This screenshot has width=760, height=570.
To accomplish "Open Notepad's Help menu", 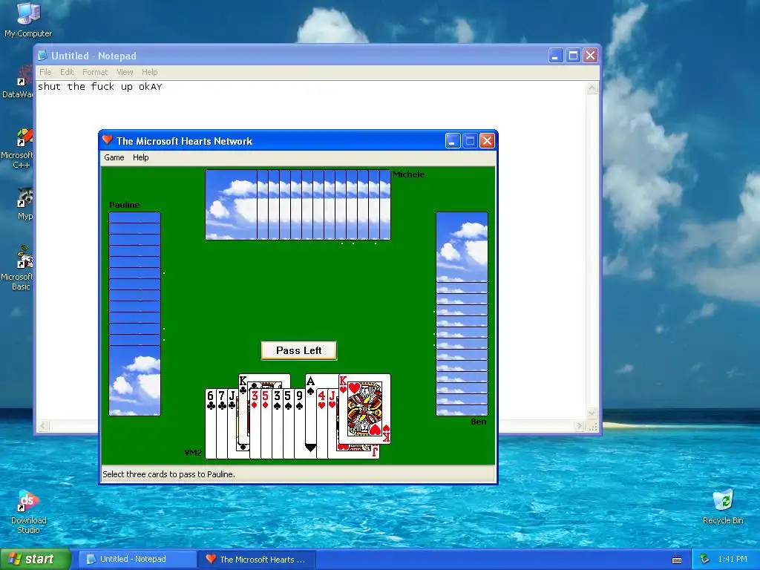I will (x=149, y=72).
